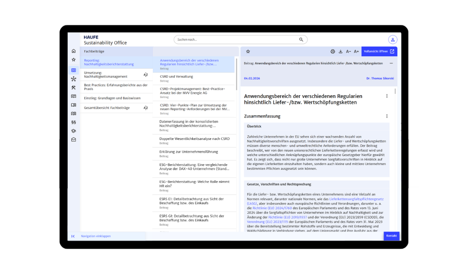Click the network topics sidebar icon

74,79
